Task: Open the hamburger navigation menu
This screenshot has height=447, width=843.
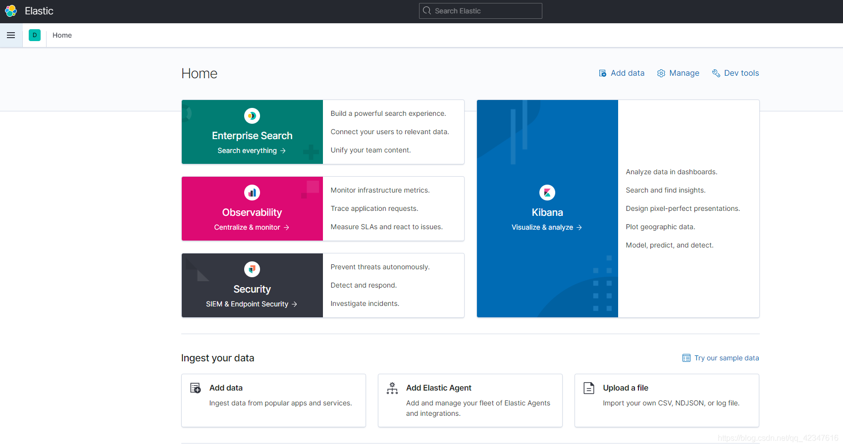Action: [x=11, y=35]
